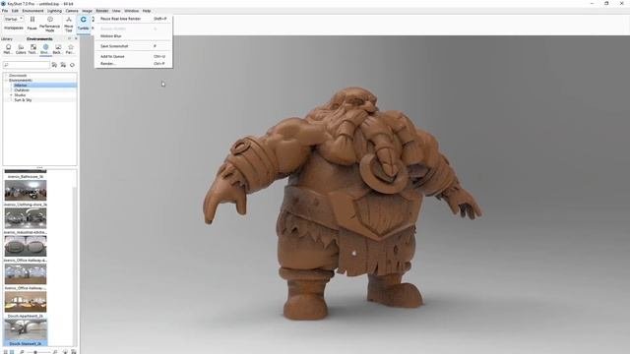Switch library thumbnails to grid view
Image resolution: width=630 pixels, height=354 pixels.
[12, 352]
